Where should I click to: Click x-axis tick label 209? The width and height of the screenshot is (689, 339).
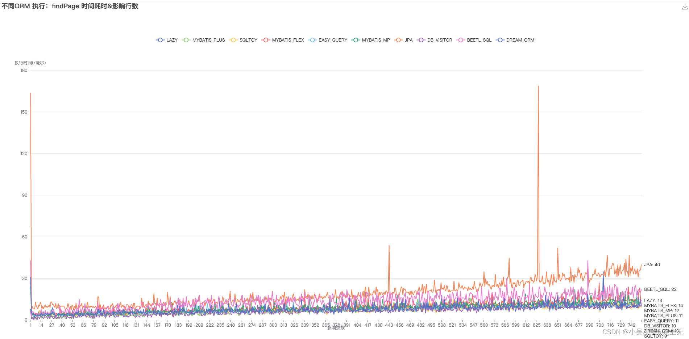[199, 325]
